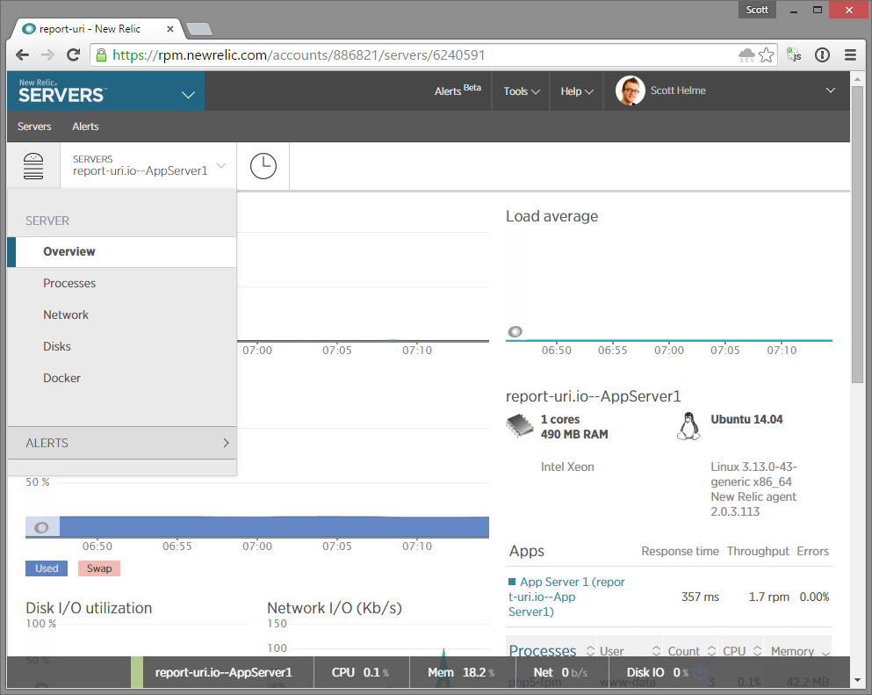Open the time picker clock icon
This screenshot has width=872, height=695.
pyautogui.click(x=263, y=165)
